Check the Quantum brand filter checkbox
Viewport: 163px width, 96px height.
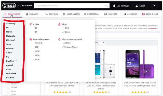click(x=9, y=84)
